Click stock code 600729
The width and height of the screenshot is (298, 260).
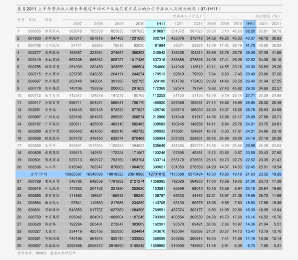point(35,181)
